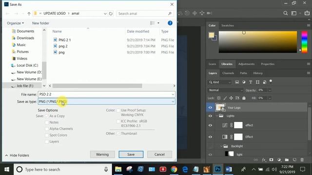Filter layers by pixel image icon
This screenshot has width=312, height=175.
(x=237, y=82)
